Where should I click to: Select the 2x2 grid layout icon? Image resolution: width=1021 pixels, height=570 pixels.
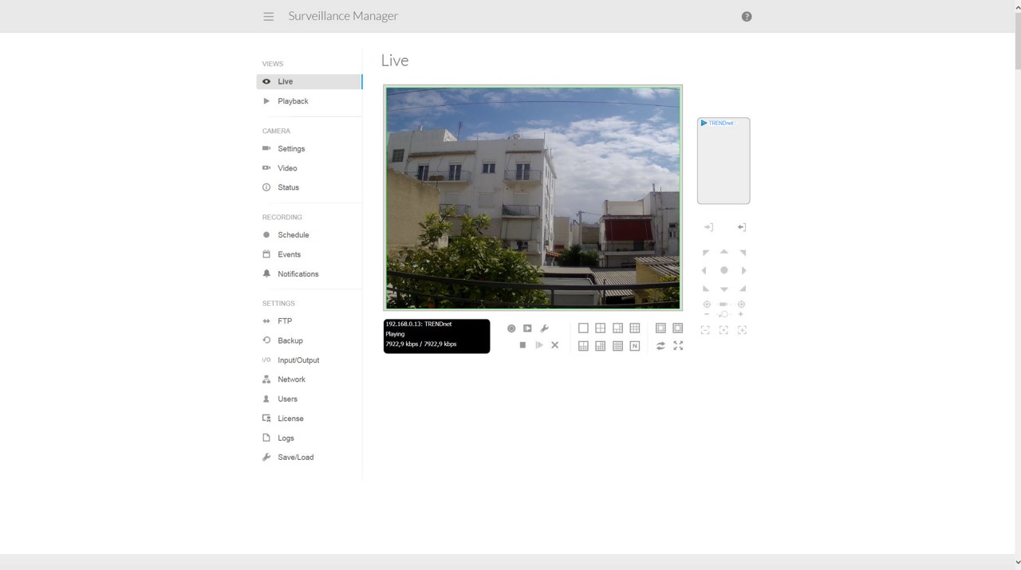tap(601, 328)
